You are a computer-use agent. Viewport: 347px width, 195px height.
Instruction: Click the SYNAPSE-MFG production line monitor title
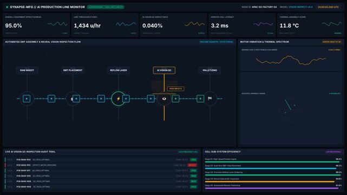[47, 7]
